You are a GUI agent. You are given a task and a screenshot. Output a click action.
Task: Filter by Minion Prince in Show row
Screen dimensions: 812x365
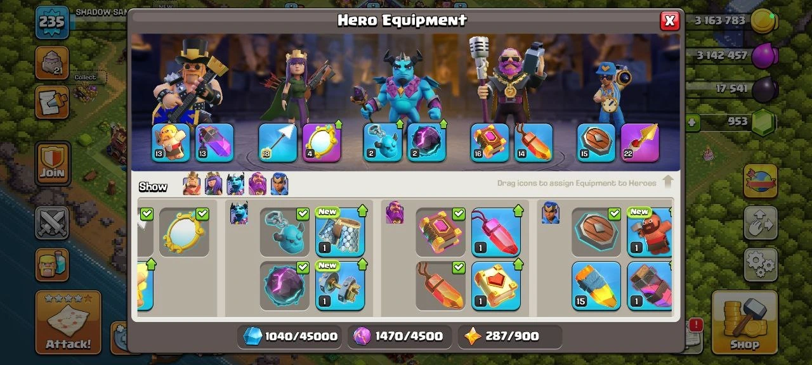(235, 184)
